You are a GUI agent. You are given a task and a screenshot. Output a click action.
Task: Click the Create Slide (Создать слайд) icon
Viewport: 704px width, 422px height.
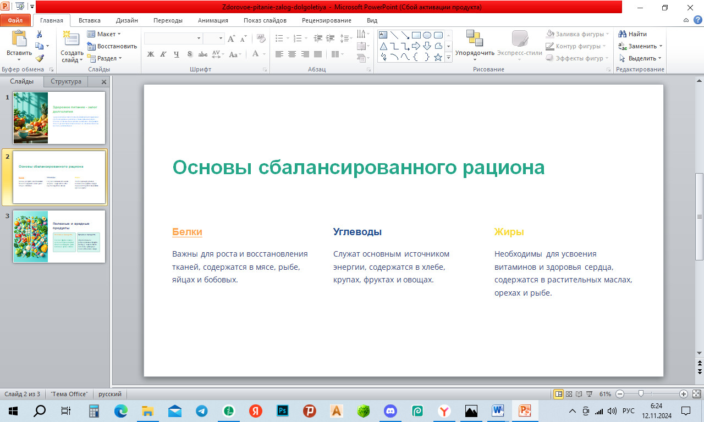(x=71, y=39)
